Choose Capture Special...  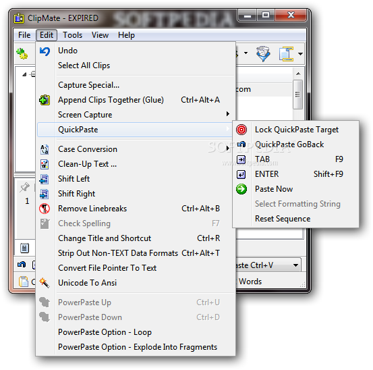(136, 85)
